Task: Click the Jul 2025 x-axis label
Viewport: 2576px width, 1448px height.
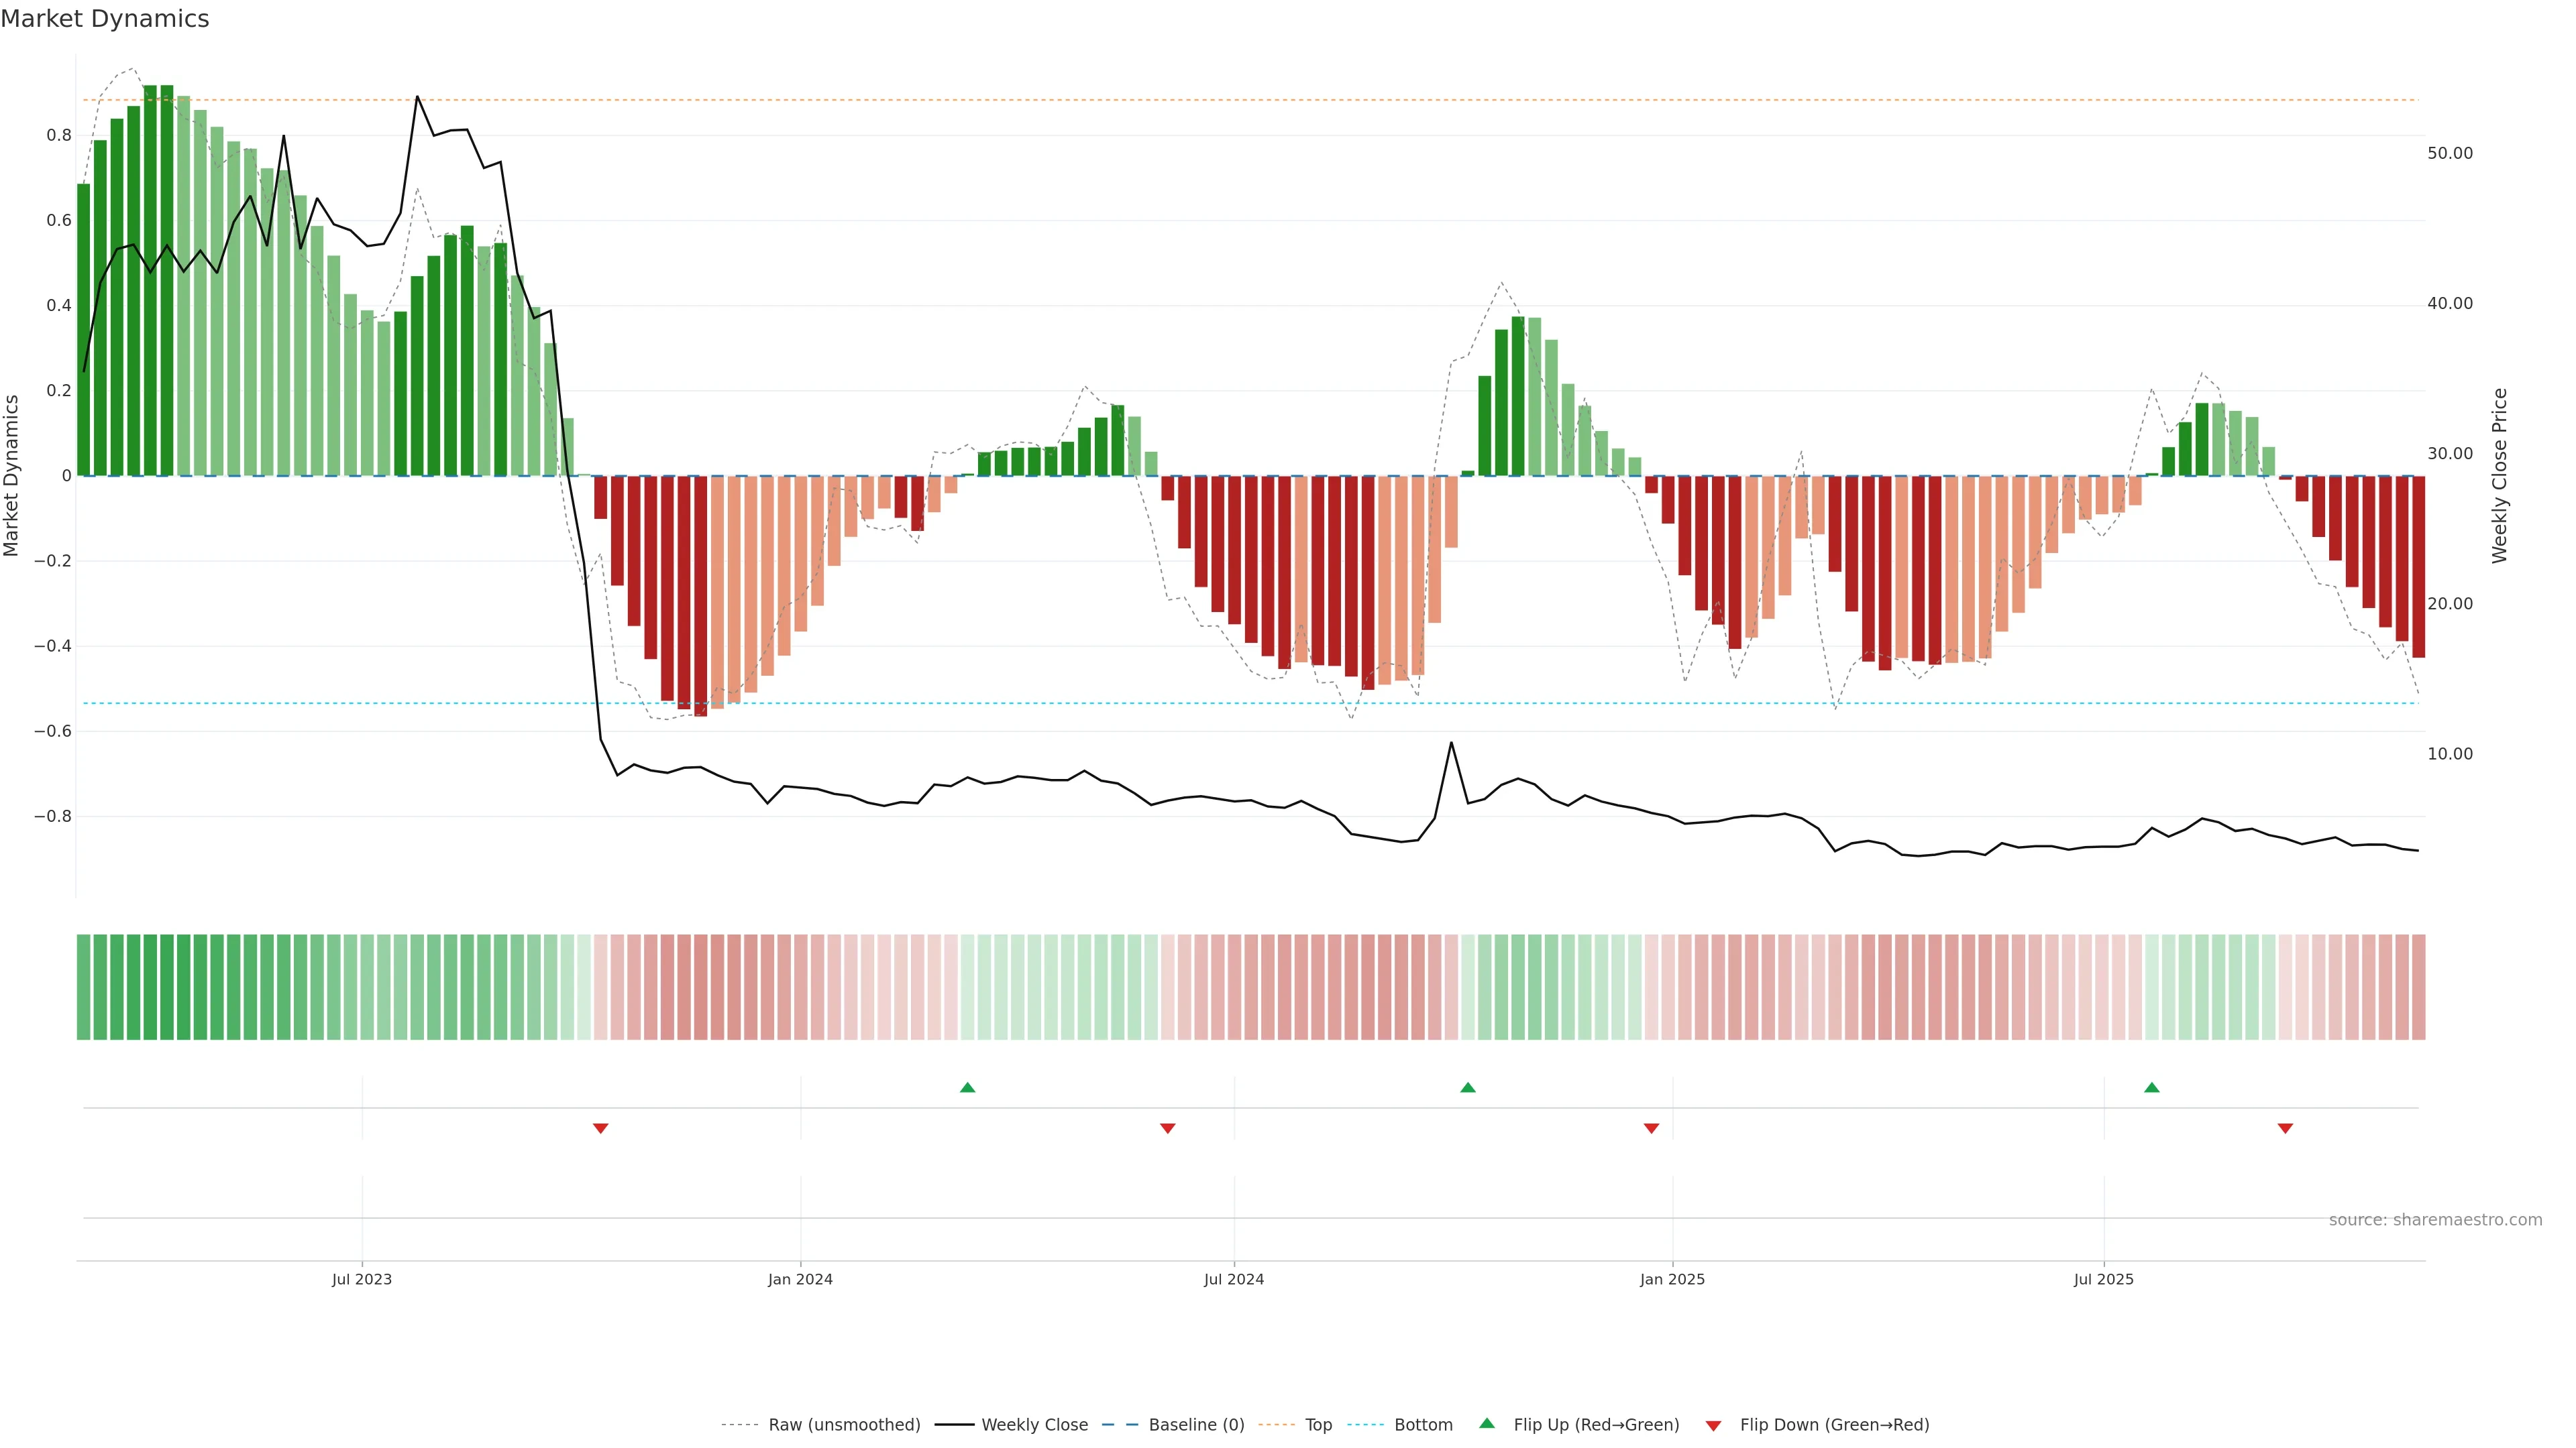Action: 2103,1279
